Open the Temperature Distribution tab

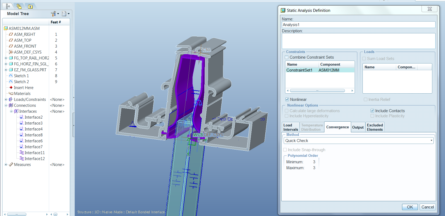point(312,127)
